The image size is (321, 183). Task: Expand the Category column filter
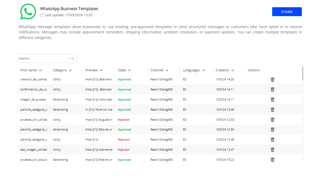point(70,71)
